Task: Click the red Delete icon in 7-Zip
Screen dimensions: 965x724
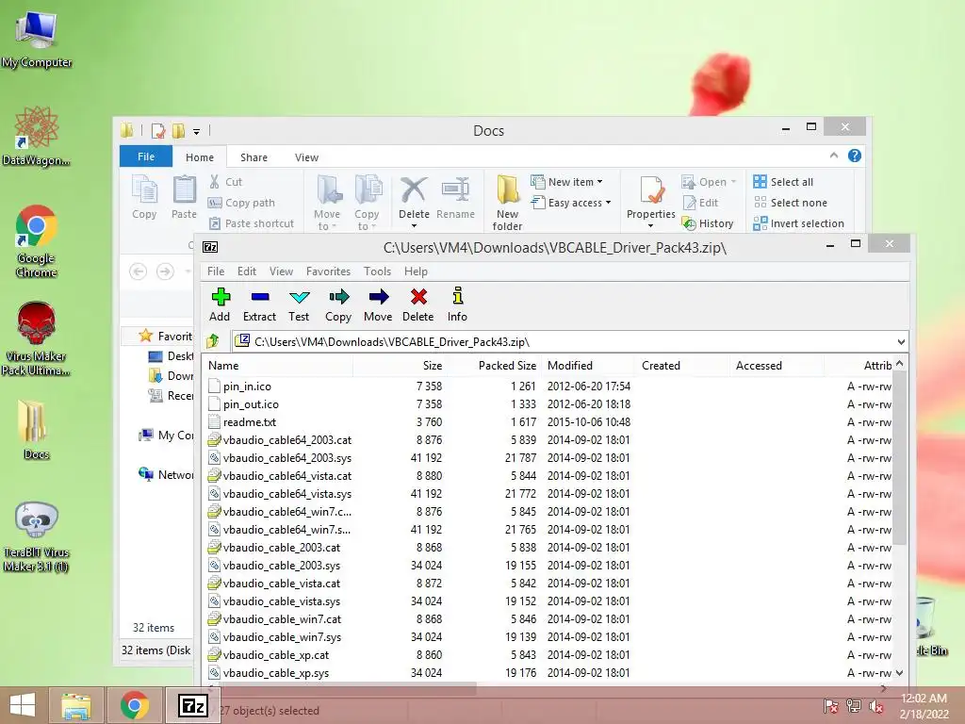Action: click(x=418, y=297)
